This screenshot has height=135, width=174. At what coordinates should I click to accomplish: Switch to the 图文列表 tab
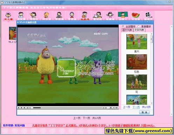point(127,30)
